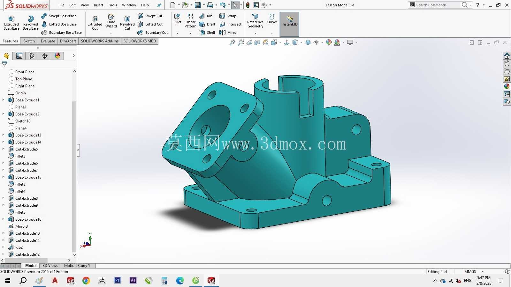Activate the Revolved Cut tool
This screenshot has width=511, height=287.
127,23
